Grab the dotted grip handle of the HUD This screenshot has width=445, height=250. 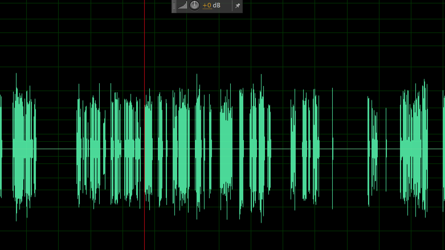pyautogui.click(x=174, y=6)
